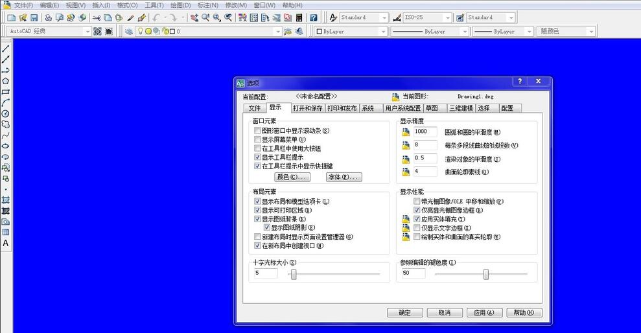This screenshot has width=641, height=333.
Task: Switch to the 打开和保存 tab
Action: (308, 108)
